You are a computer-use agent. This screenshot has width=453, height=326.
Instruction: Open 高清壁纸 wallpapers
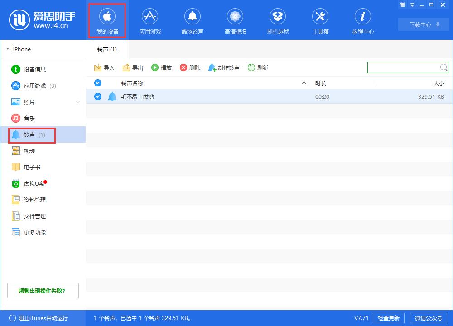(235, 20)
